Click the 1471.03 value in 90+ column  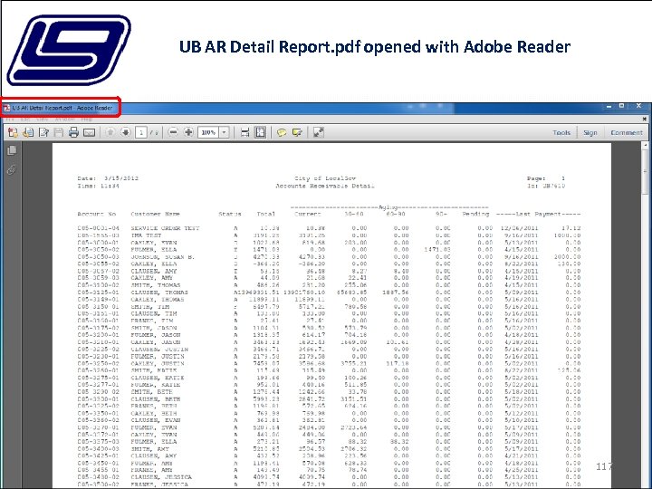pos(437,250)
